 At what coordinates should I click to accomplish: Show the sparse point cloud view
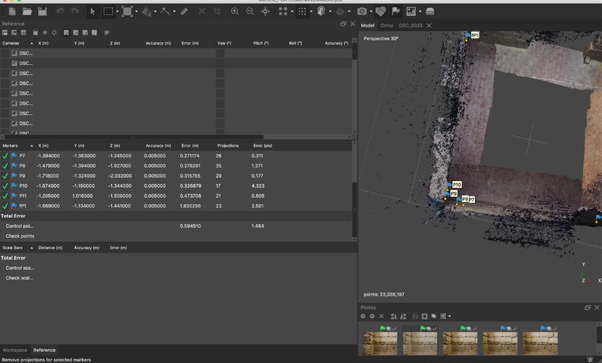(283, 11)
